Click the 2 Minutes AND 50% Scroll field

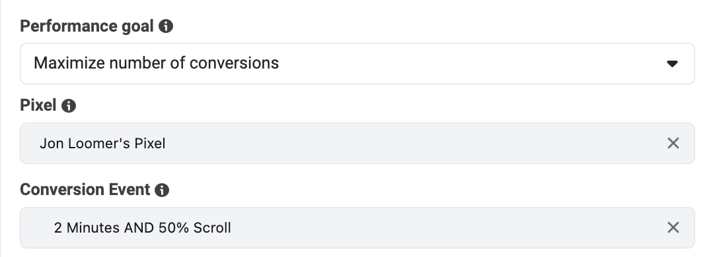[357, 227]
